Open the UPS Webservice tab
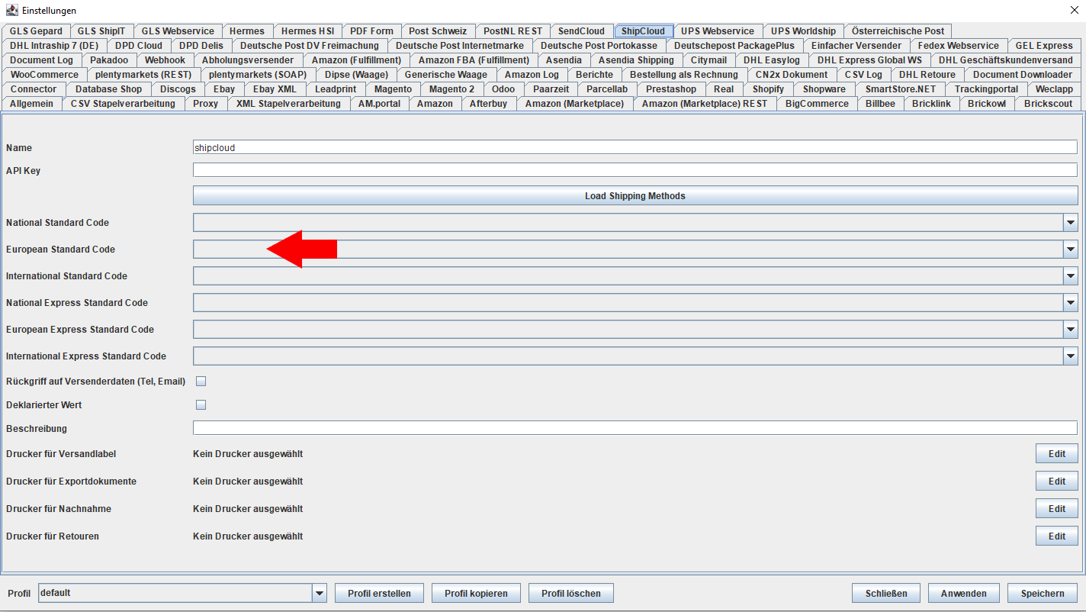 718,31
